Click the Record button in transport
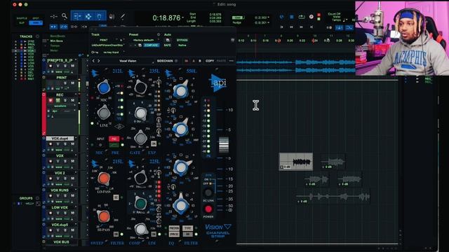The image size is (449, 252). point(311,17)
